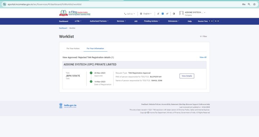
Task: Open the Site Map footer link
Action: (182, 104)
